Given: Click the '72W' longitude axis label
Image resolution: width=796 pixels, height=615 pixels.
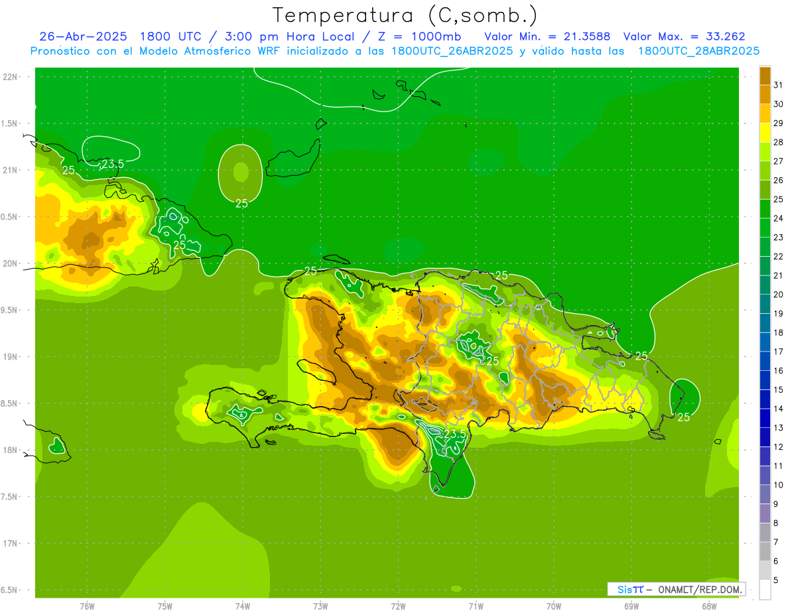Looking at the screenshot, I should pos(398,606).
